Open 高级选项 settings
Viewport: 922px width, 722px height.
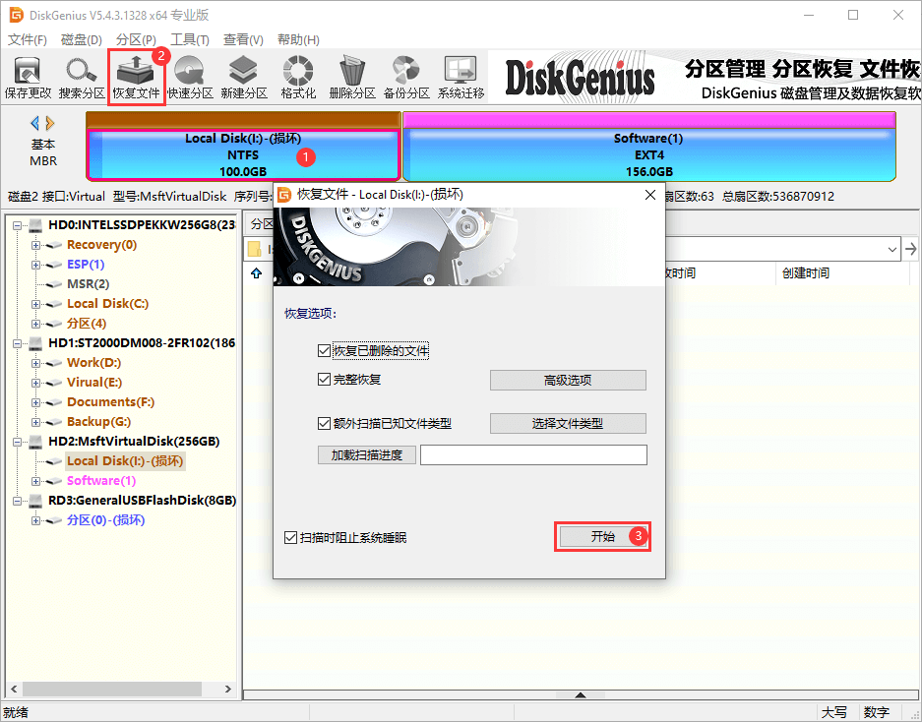[x=568, y=381]
